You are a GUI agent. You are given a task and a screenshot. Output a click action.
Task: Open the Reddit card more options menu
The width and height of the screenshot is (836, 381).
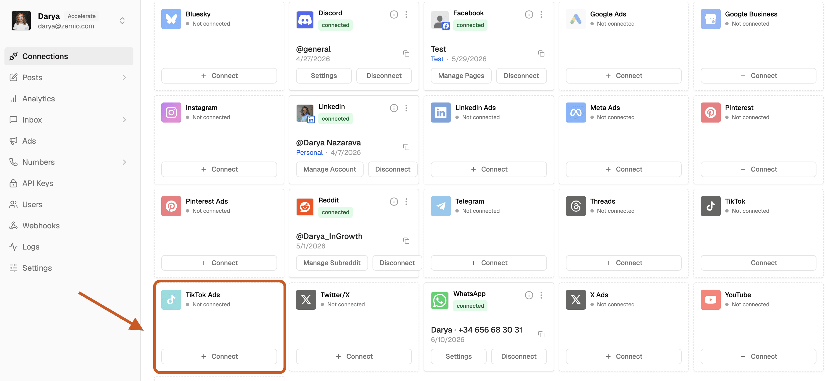(406, 202)
